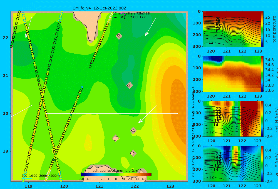Click longitude label 122 on the main map
This screenshot has height=189, width=278.
[135, 186]
